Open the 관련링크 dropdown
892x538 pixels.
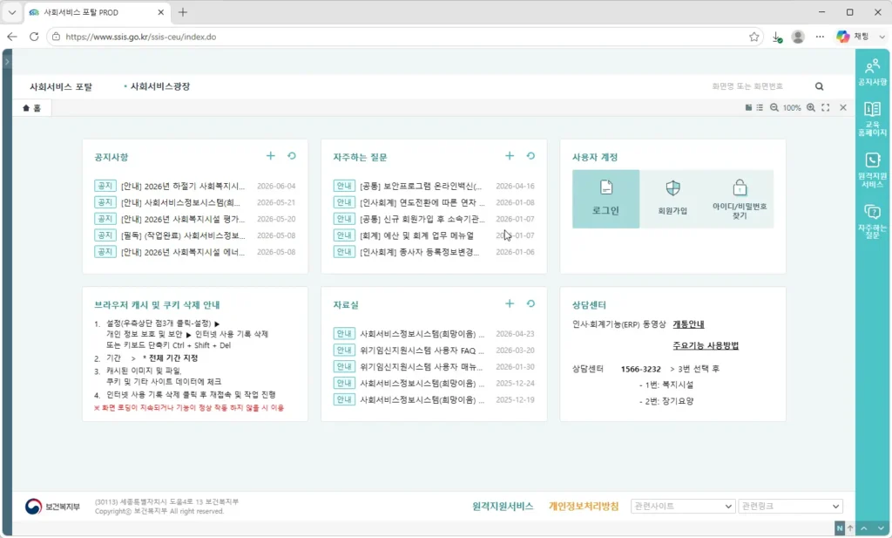point(790,506)
